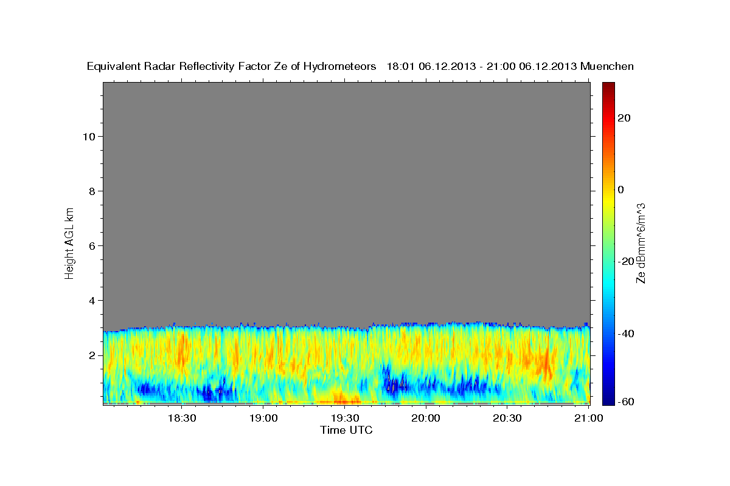The image size is (730, 486).
Task: Click the 'Time UTC' axis label
Action: coord(346,430)
